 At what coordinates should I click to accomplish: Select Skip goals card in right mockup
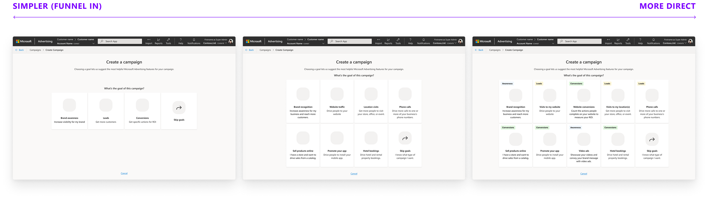coord(652,145)
